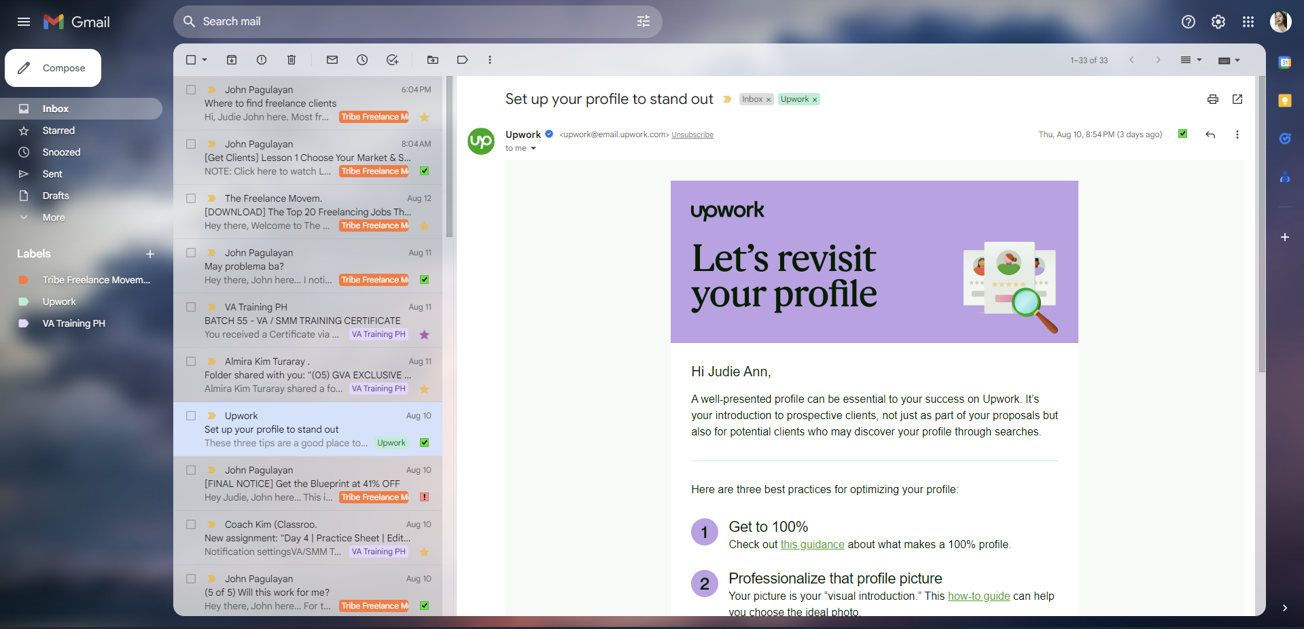Click the Compose button

tap(53, 68)
